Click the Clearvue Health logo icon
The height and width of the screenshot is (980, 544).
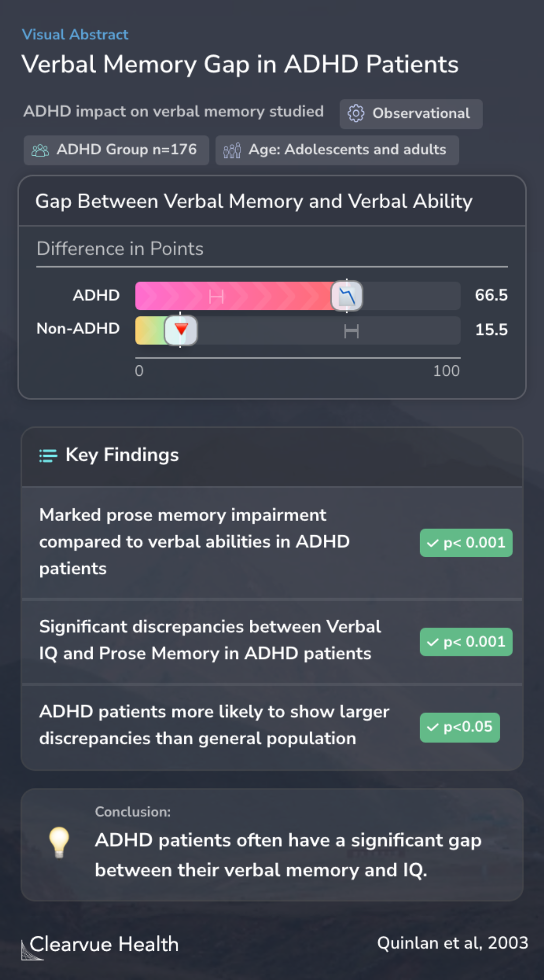[x=31, y=950]
